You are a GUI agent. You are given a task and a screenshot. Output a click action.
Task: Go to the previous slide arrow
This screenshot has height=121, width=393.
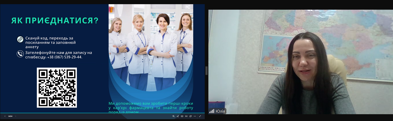tap(5, 116)
